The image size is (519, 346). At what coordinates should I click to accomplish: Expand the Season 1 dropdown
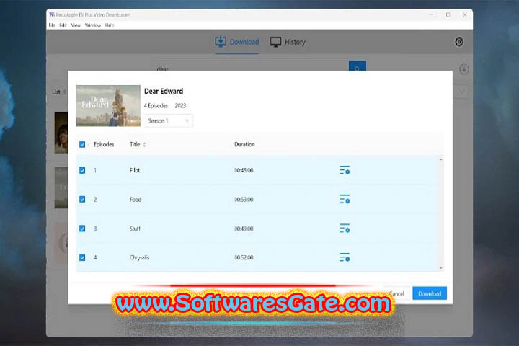[169, 121]
